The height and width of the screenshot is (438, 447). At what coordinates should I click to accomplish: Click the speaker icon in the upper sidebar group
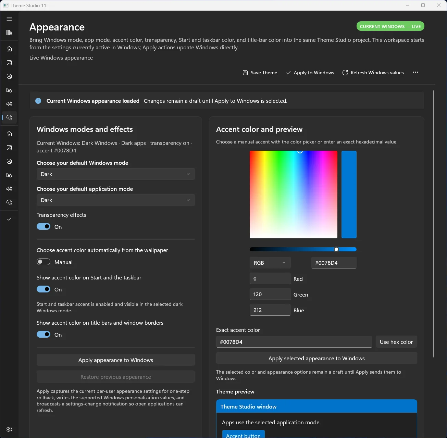pos(9,104)
